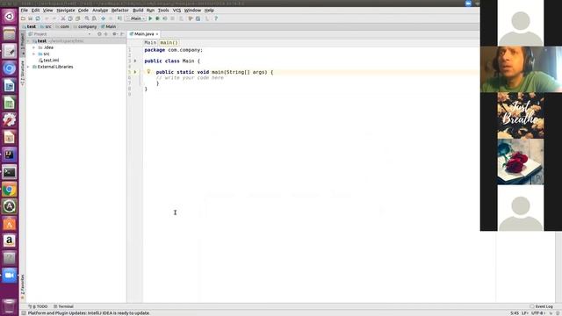562x316 pixels.
Task: Click the Main breadcrumb in navigation bar
Action: (x=109, y=27)
